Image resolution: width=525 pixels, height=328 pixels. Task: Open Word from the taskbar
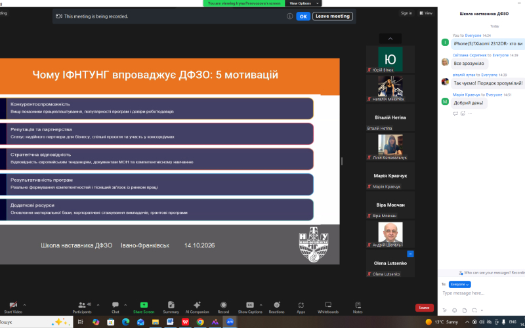coord(170,322)
